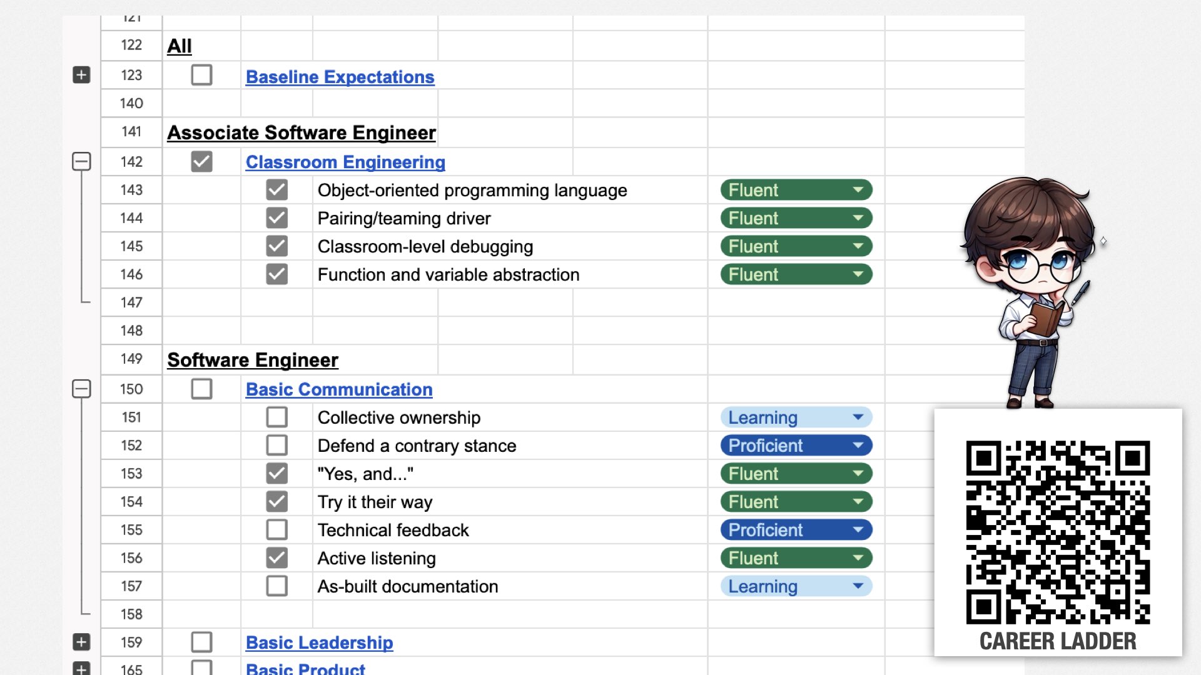Uncheck the Active listening checkbox
Image resolution: width=1201 pixels, height=675 pixels.
coord(276,557)
